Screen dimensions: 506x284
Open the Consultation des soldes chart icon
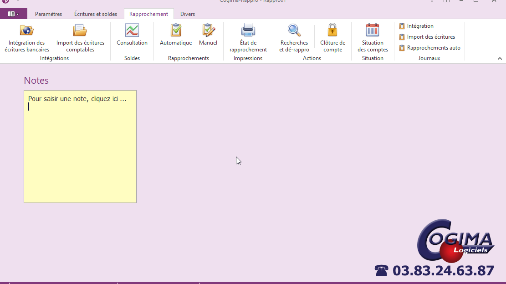point(132,31)
